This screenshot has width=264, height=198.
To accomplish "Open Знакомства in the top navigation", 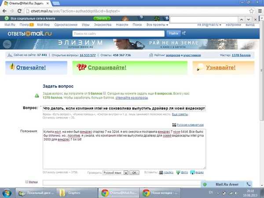I will click(103, 25).
